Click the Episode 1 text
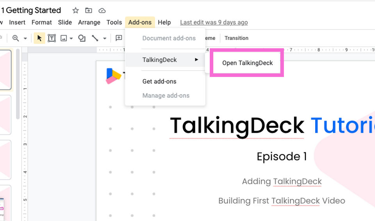375x221 pixels. pos(282,157)
